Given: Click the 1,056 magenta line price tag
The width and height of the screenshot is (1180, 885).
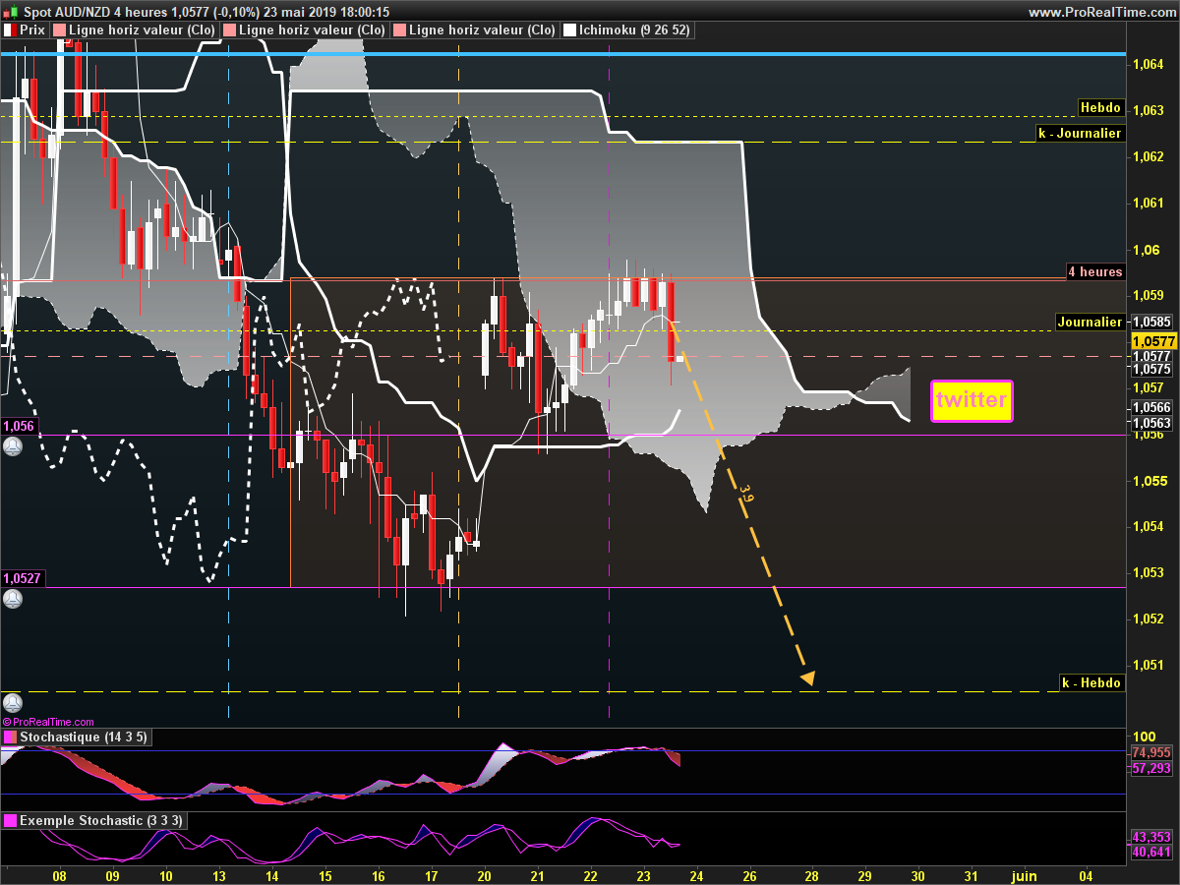Looking at the screenshot, I should pos(19,427).
